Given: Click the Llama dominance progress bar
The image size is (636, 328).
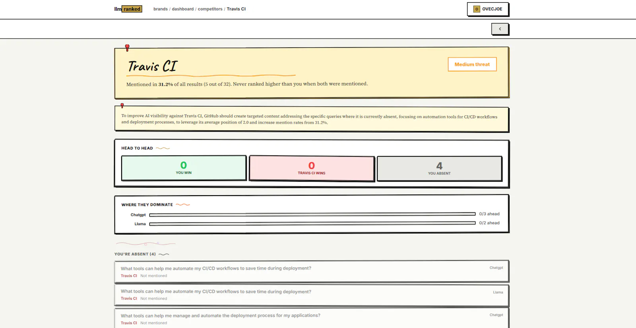Looking at the screenshot, I should pos(312,224).
